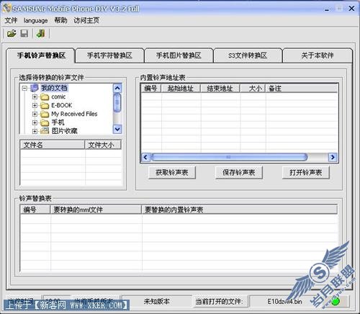Open the 帮助 menu
360x314 pixels.
pyautogui.click(x=60, y=20)
